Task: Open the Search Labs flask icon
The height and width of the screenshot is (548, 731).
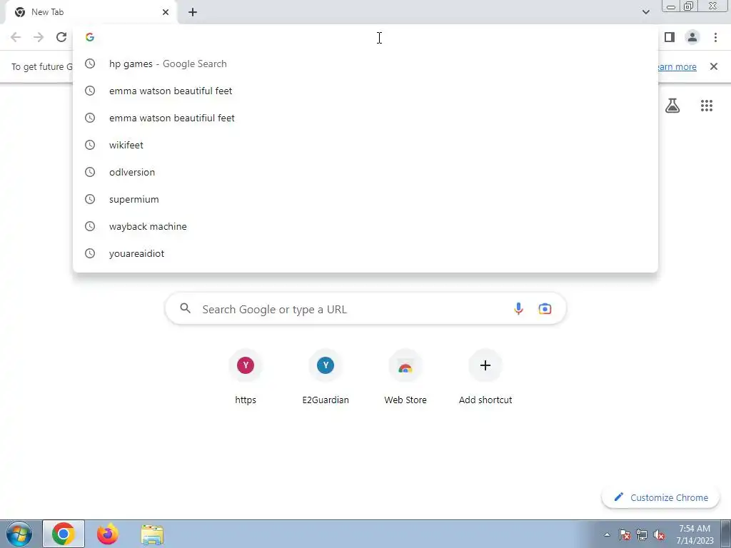Action: coord(672,106)
